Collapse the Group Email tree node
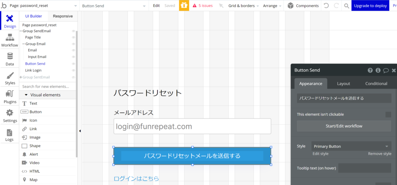 [24, 44]
